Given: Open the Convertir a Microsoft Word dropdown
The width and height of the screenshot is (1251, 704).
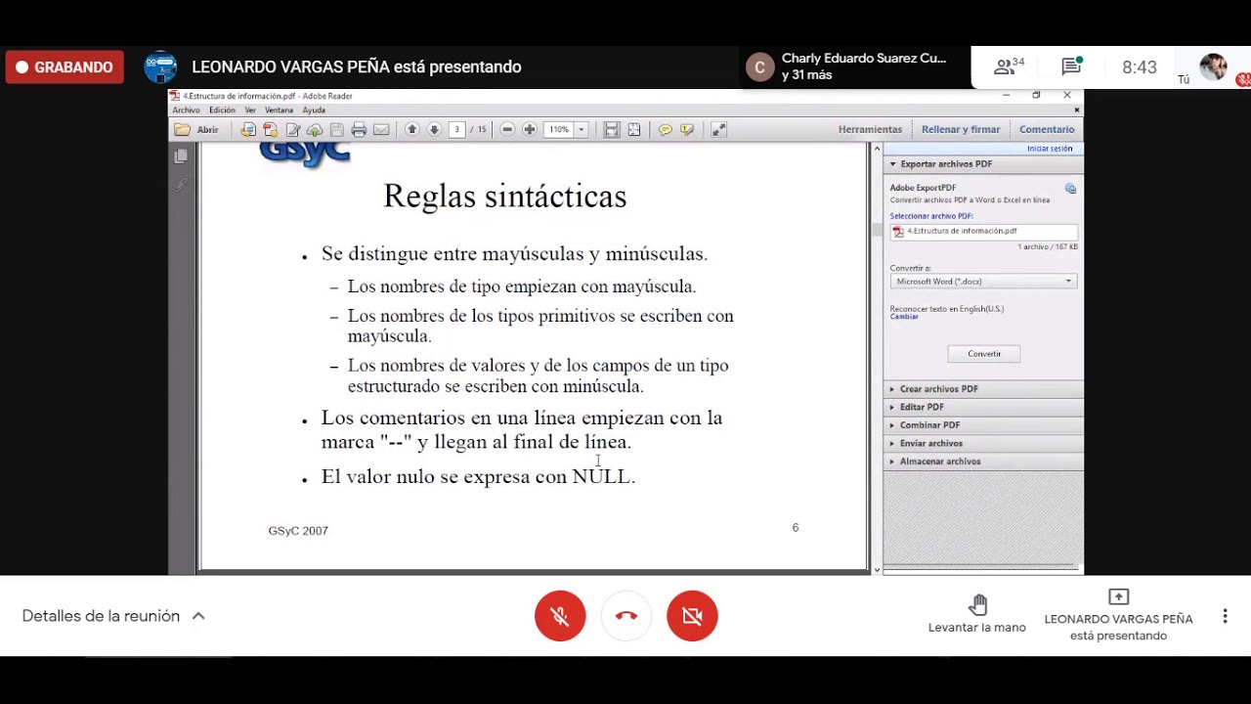Looking at the screenshot, I should [x=983, y=282].
